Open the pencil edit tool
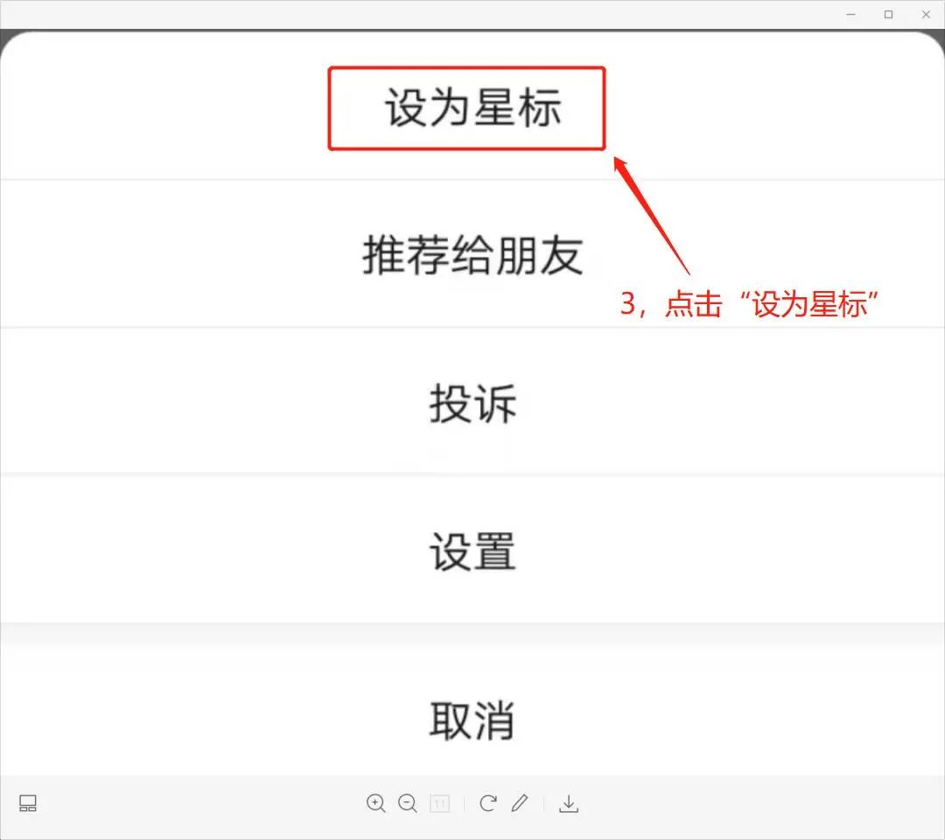Screen dimensions: 945x840 pos(520,803)
